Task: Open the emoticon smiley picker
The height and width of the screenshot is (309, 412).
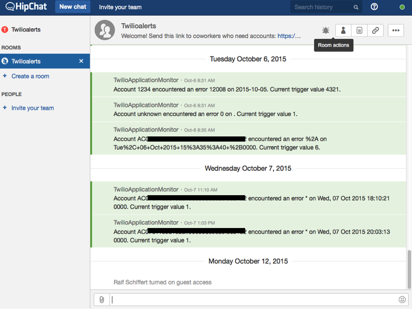Action: coord(402,299)
